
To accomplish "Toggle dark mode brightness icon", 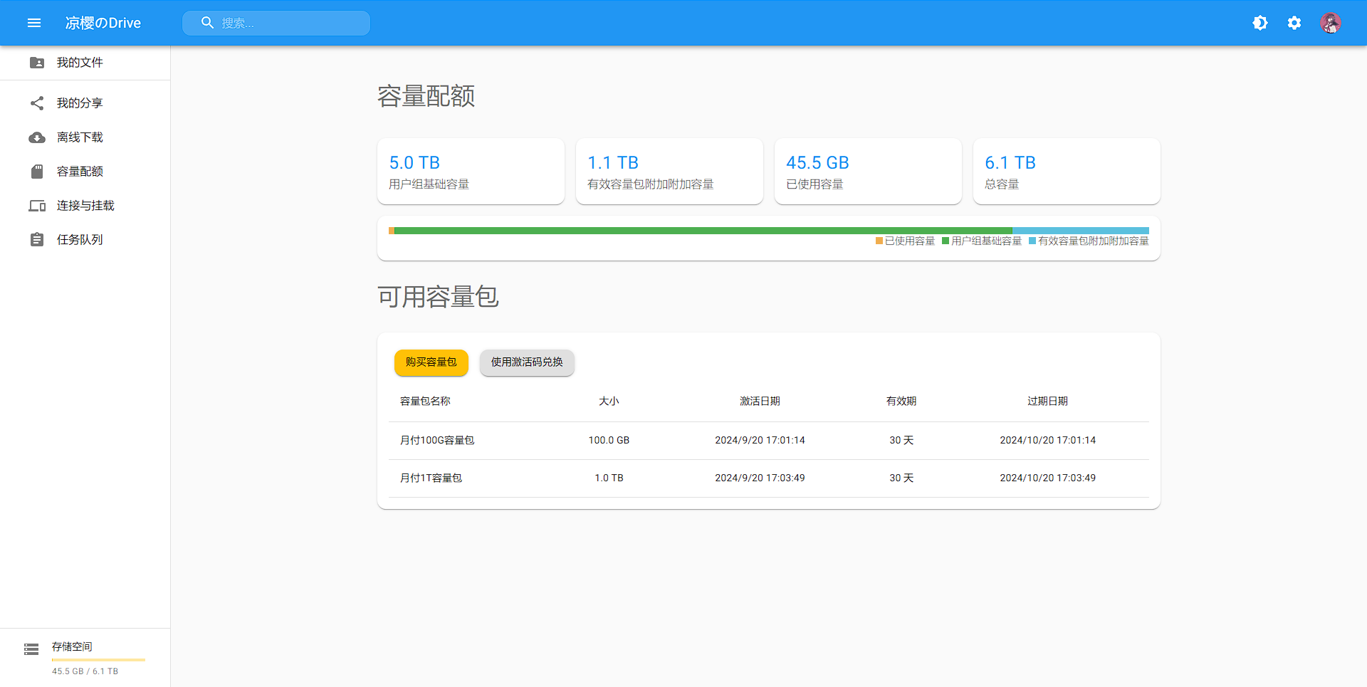I will [1260, 23].
